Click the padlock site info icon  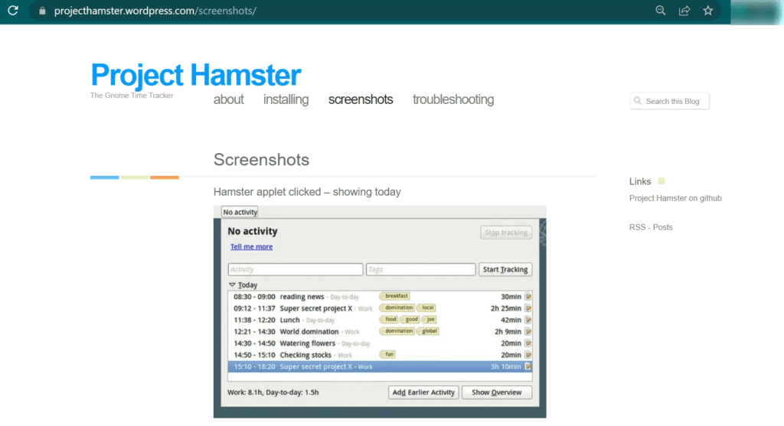42,11
